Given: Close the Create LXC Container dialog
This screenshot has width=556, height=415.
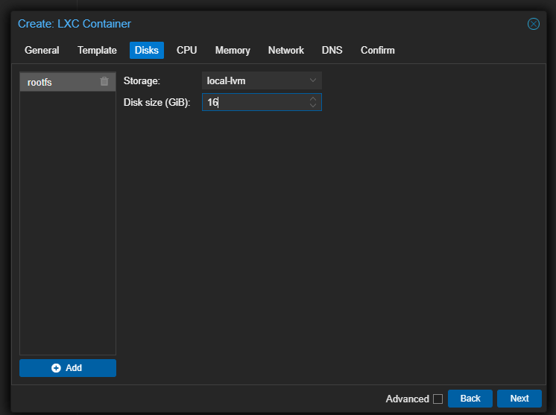Looking at the screenshot, I should [534, 24].
